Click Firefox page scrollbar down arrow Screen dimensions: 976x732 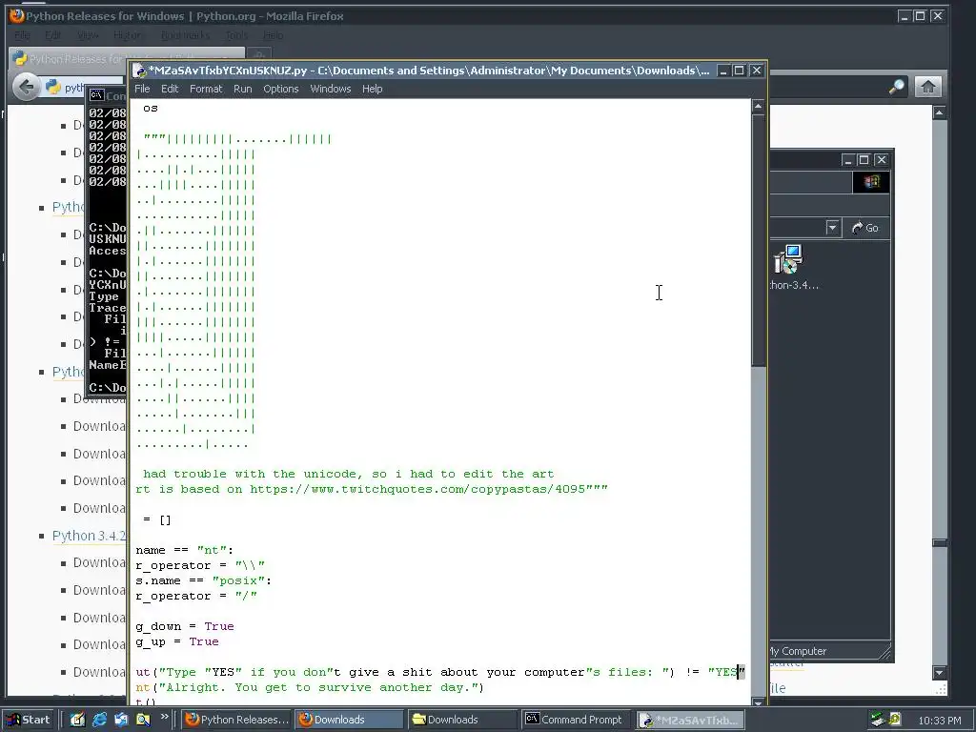(939, 672)
